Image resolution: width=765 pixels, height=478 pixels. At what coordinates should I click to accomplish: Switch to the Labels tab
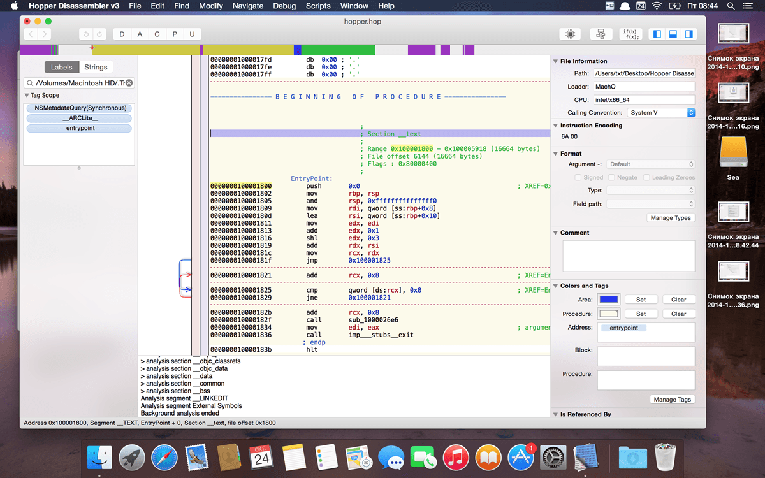tap(62, 67)
